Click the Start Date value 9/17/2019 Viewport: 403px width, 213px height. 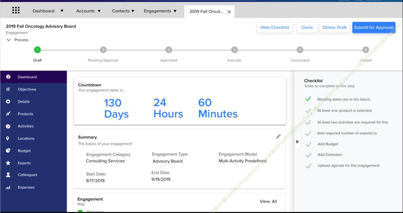pyautogui.click(x=95, y=181)
